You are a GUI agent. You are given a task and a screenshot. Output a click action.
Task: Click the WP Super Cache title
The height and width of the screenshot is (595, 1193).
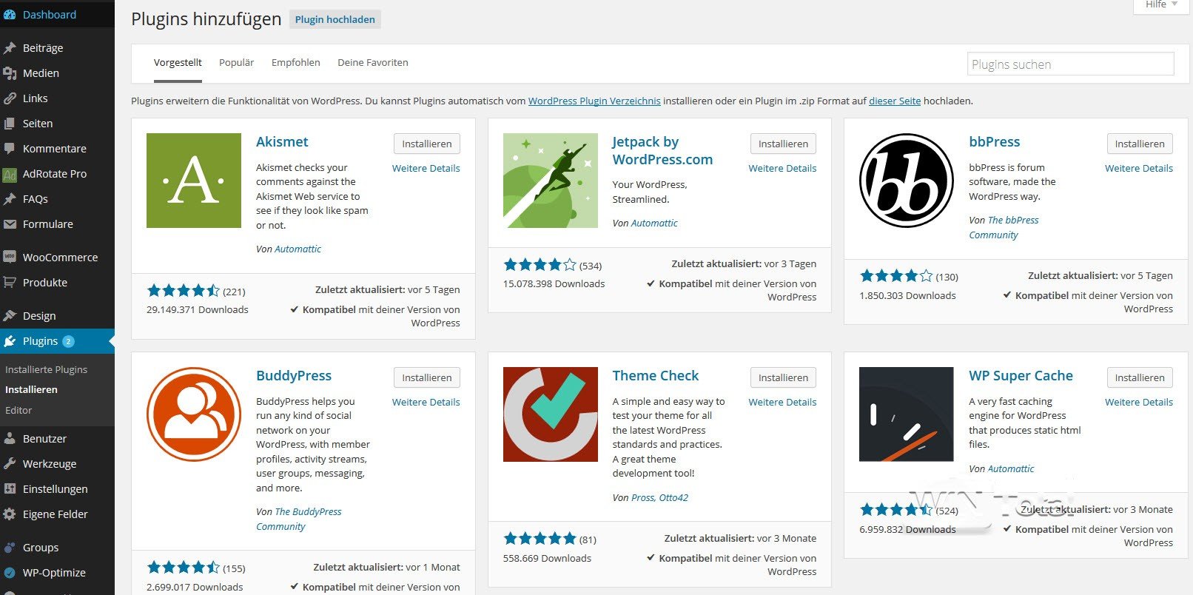(x=1021, y=375)
